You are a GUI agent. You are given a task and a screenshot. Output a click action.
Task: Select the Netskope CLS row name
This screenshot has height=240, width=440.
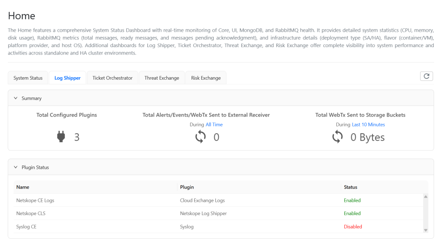pyautogui.click(x=31, y=213)
